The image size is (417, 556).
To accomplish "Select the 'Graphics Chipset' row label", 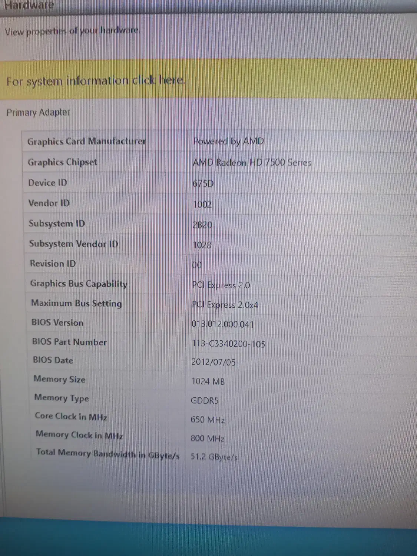I will pos(62,162).
